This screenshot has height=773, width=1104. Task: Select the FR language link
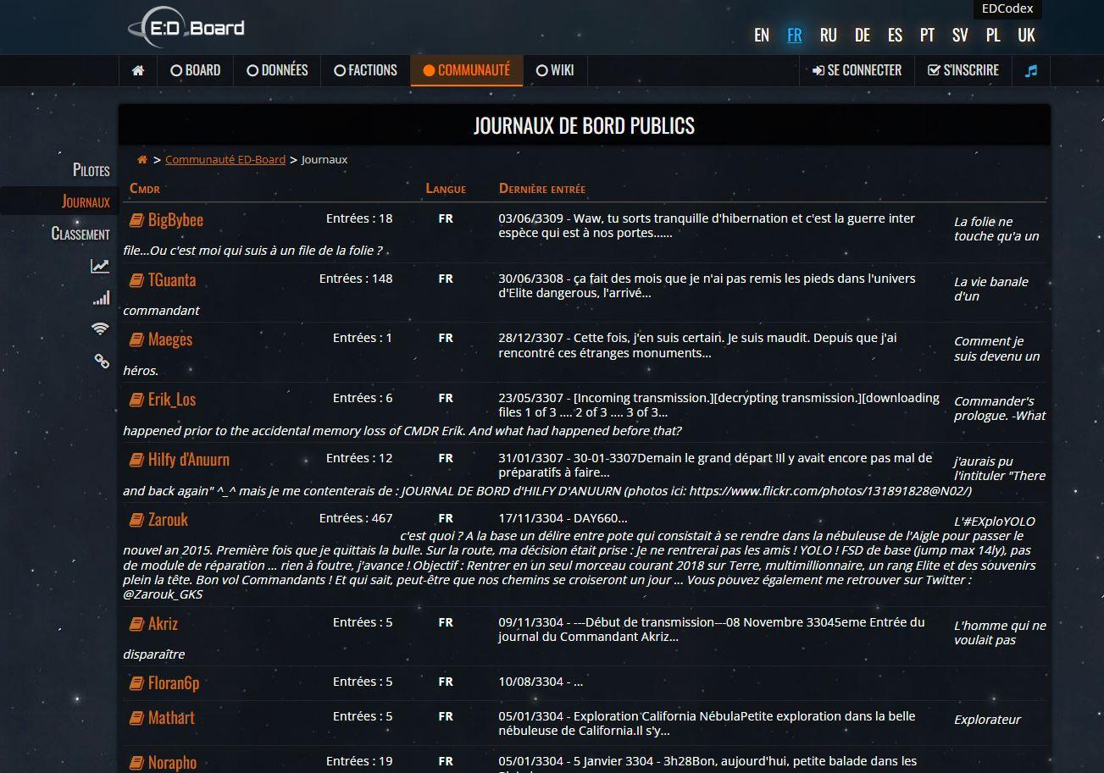click(x=794, y=35)
